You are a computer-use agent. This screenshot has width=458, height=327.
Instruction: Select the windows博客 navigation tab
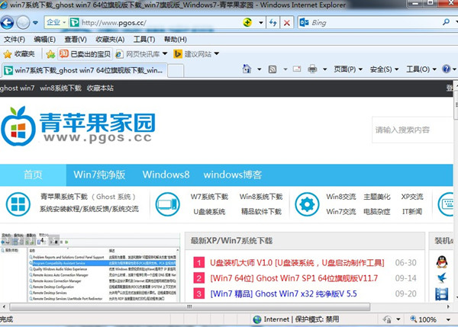[x=233, y=175]
